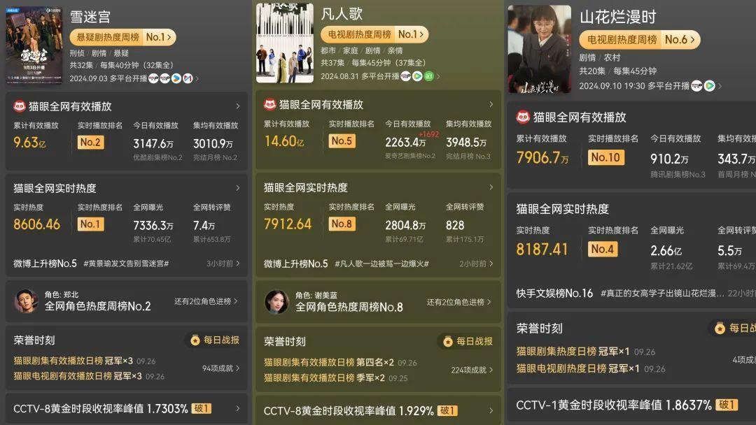Viewport: 756px width, 425px height.
Task: Click the 每日战报 medal icon under 雪迷宫
Action: pyautogui.click(x=195, y=340)
